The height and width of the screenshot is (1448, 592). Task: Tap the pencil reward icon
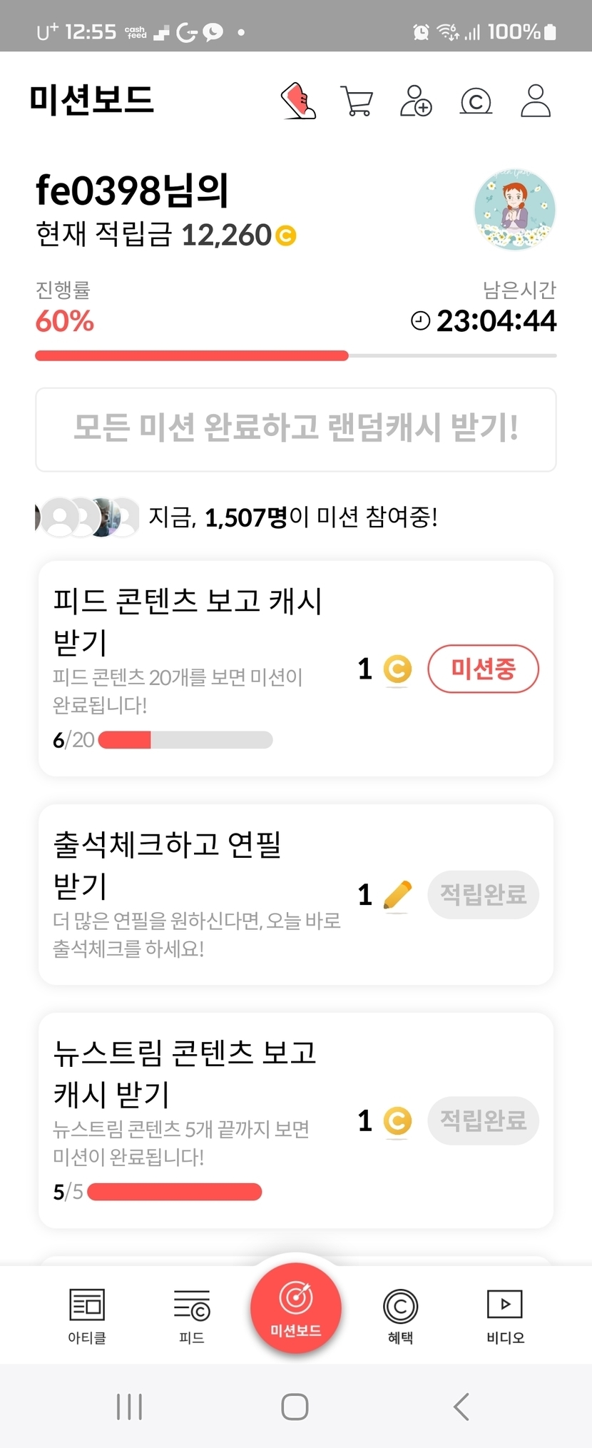[x=397, y=894]
